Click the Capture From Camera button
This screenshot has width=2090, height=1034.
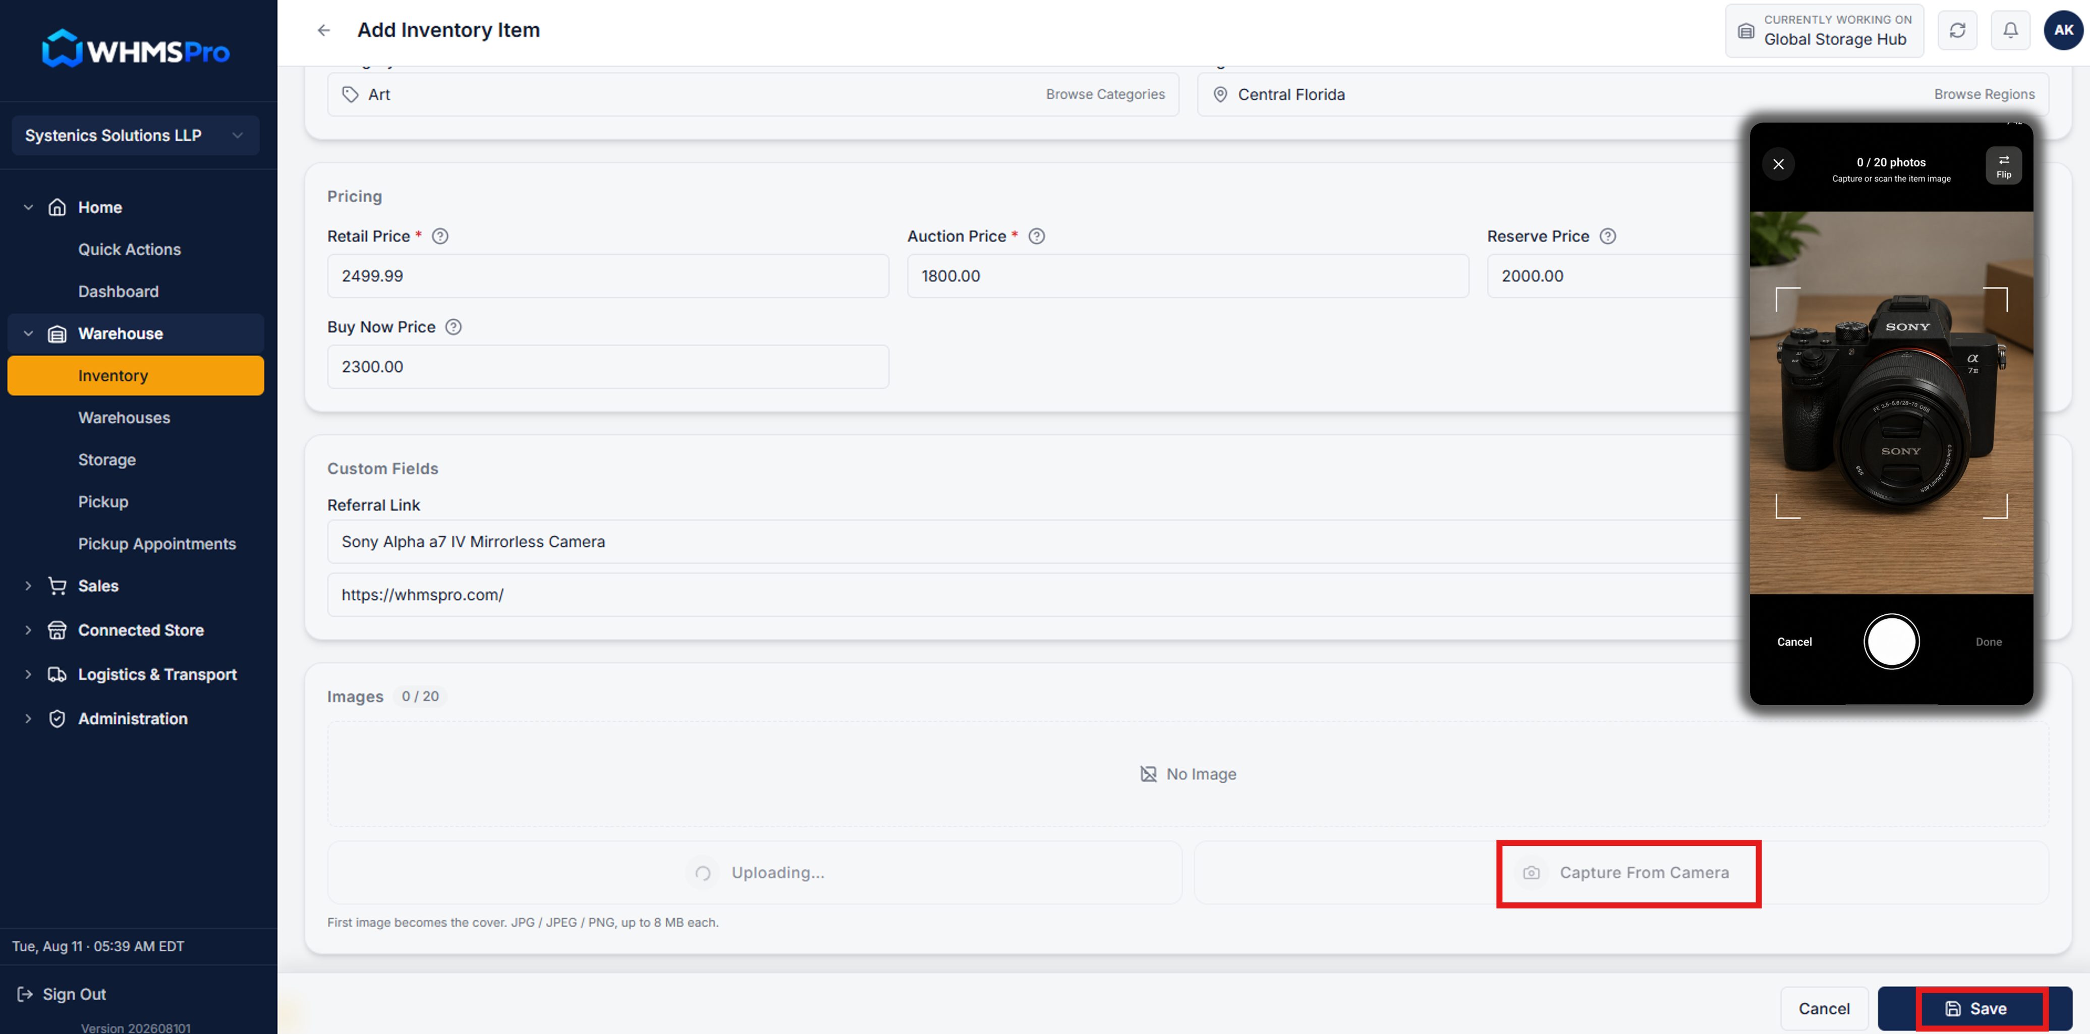coord(1621,873)
